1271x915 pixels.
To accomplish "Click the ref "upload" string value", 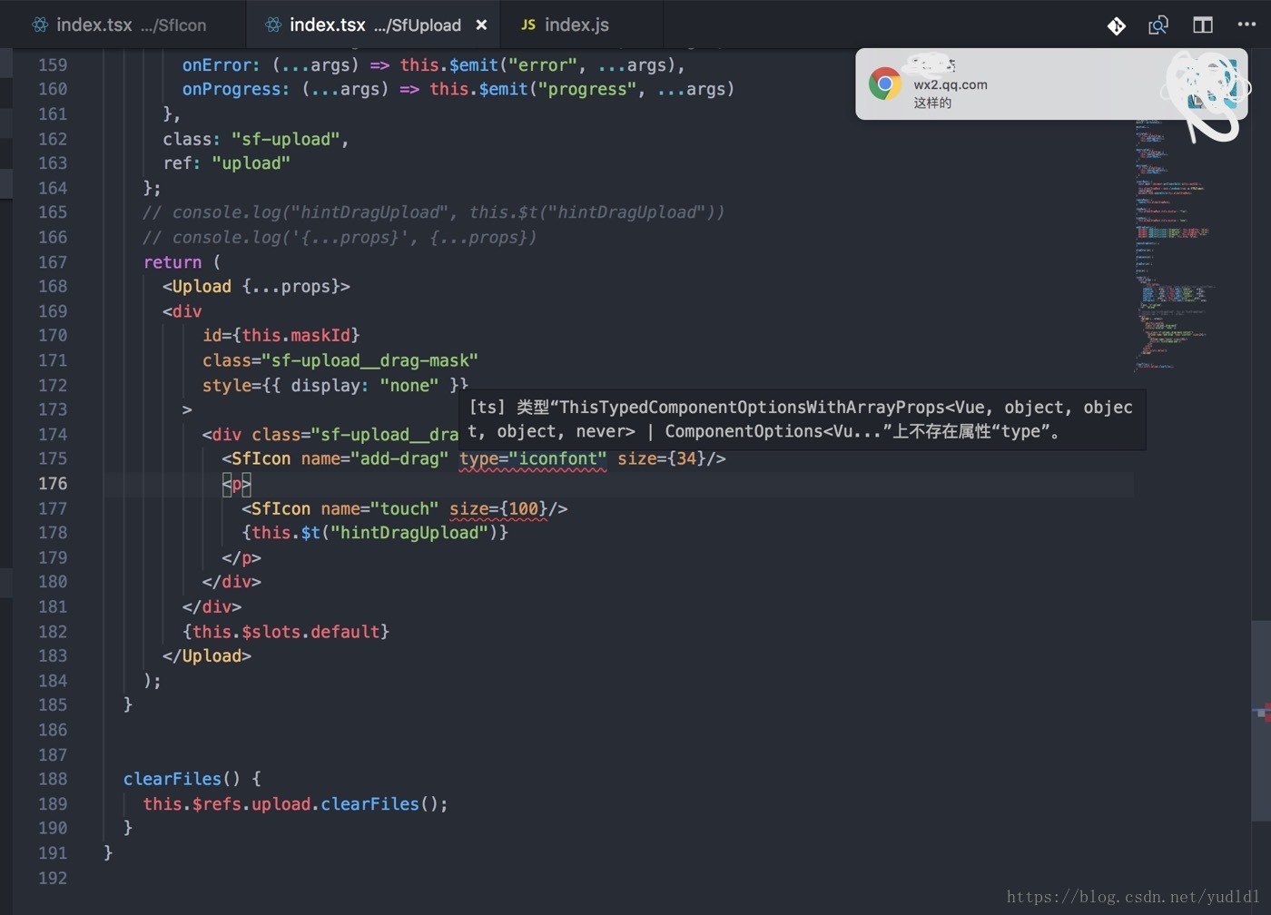I will [251, 163].
